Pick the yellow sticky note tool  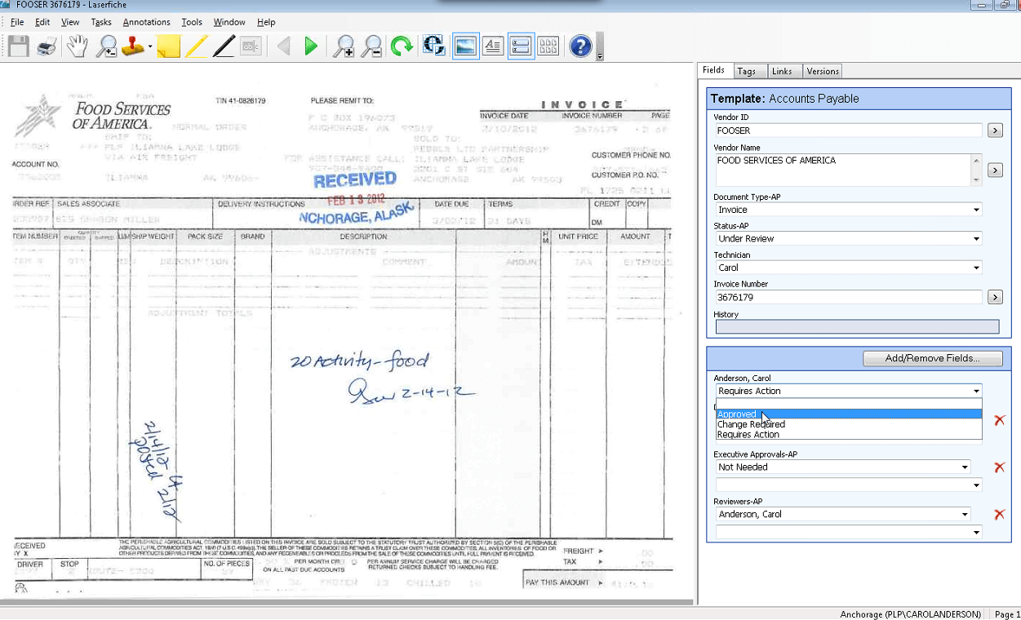tap(168, 46)
